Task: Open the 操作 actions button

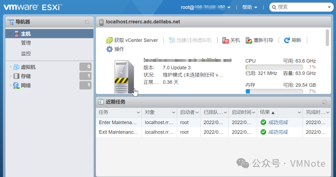Action: point(115,49)
